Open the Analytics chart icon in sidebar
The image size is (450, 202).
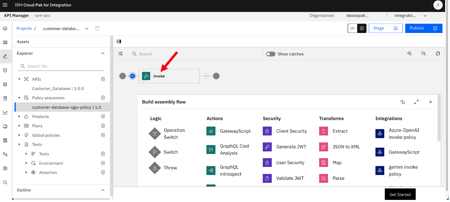pyautogui.click(x=5, y=113)
